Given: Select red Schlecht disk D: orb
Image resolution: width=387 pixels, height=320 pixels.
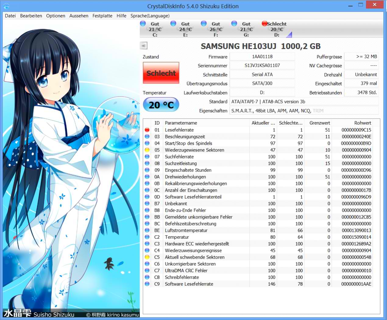Looking at the screenshot, I should coord(264,23).
